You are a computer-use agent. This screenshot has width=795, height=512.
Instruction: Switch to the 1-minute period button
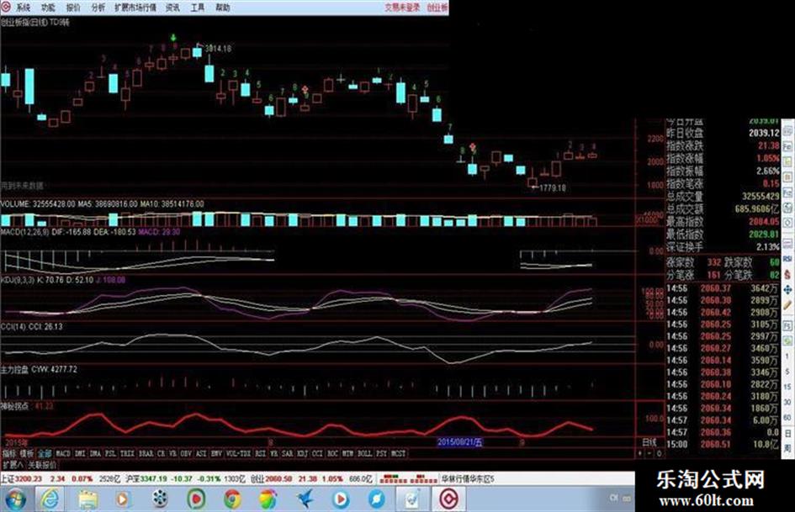[787, 356]
